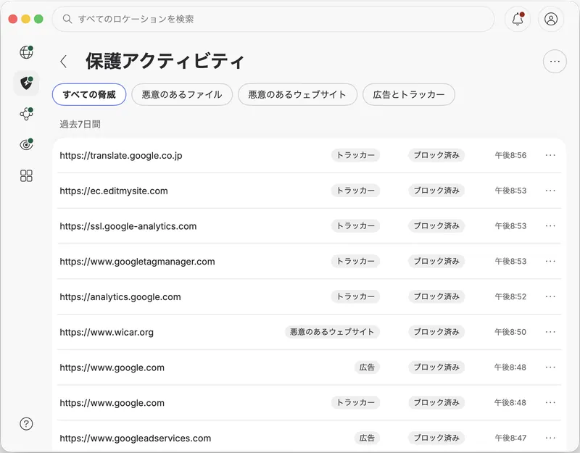Click the 午後8:47 timestamp
580x453 pixels.
click(x=510, y=438)
